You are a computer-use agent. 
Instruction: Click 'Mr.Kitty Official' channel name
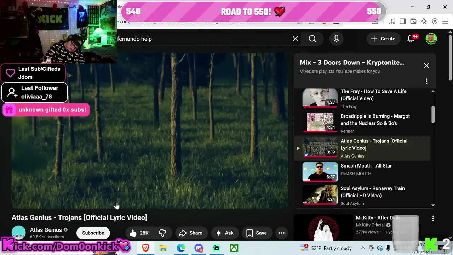click(370, 225)
